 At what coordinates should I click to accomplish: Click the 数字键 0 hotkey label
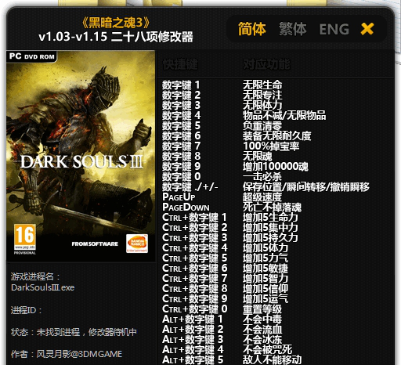181,176
